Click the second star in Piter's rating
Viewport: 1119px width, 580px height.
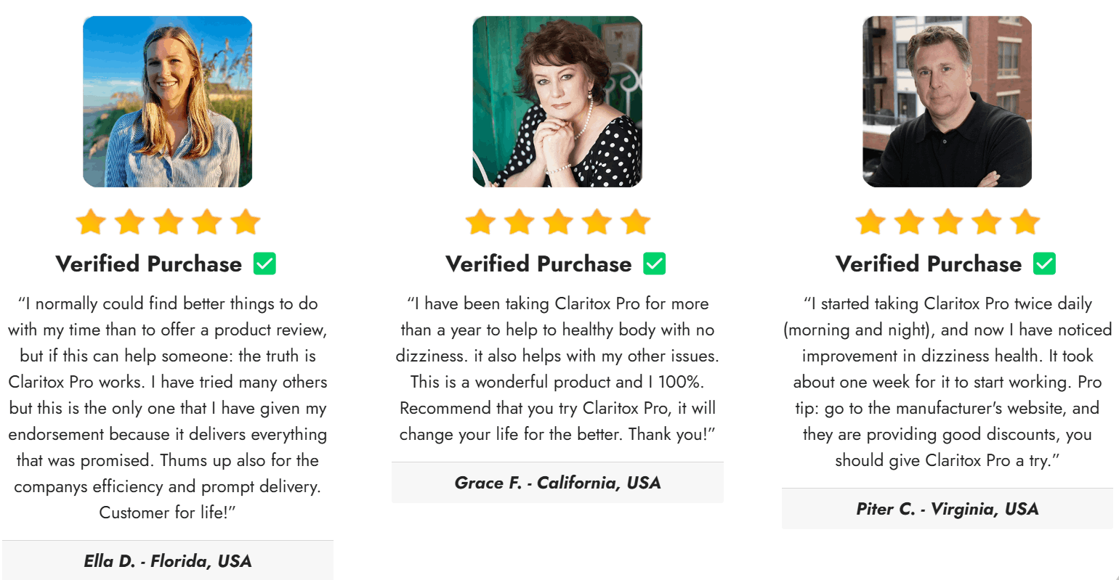[x=909, y=222]
